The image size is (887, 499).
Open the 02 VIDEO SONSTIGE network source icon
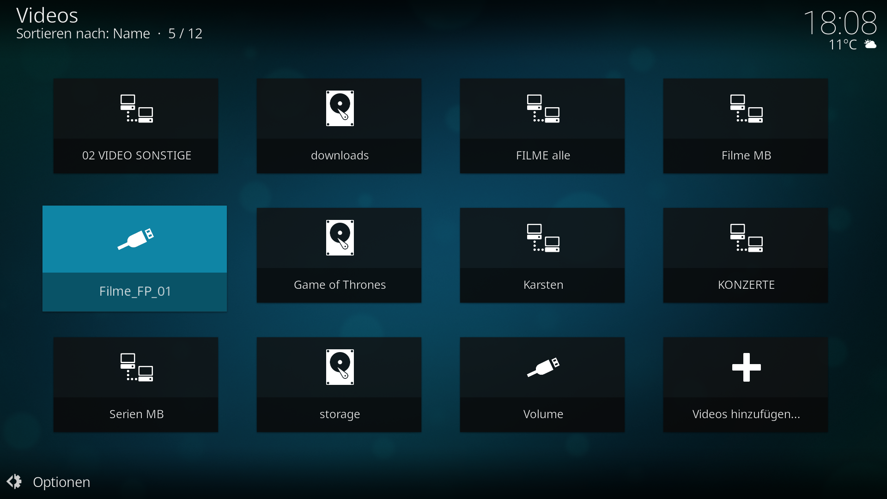[136, 109]
